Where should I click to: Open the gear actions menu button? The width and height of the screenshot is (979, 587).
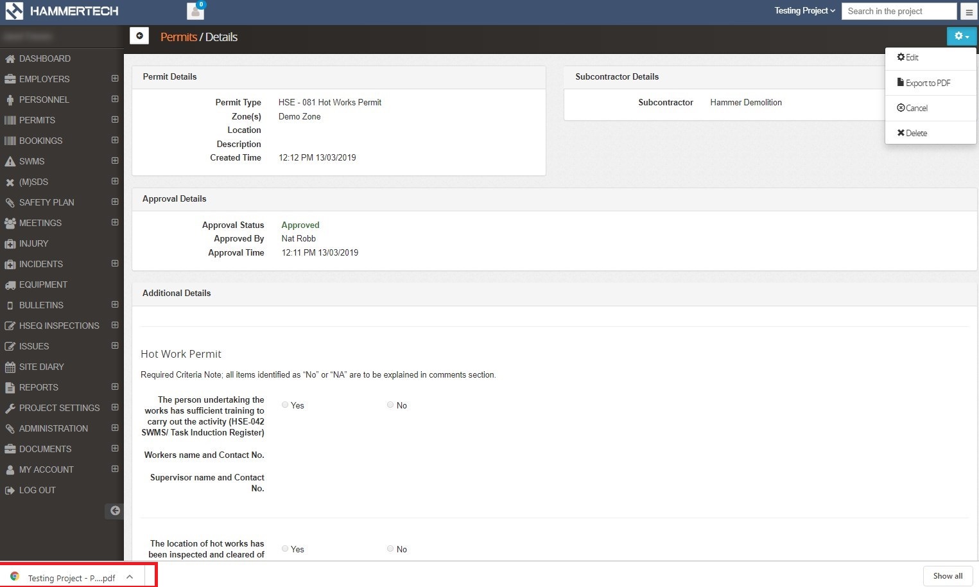[961, 37]
